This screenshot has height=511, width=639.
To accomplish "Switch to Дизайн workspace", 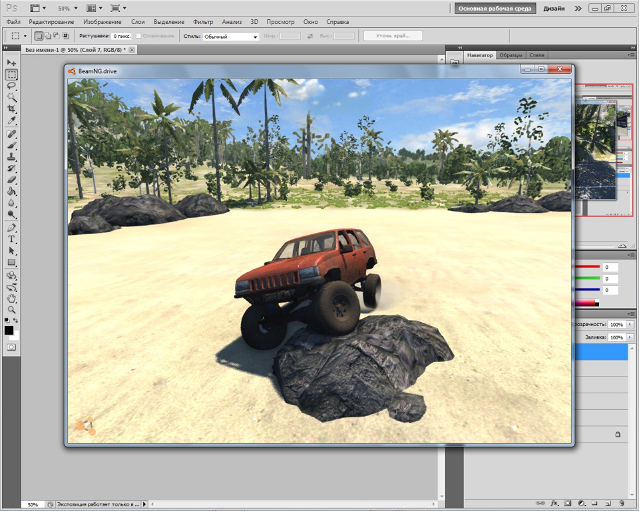I will point(554,8).
